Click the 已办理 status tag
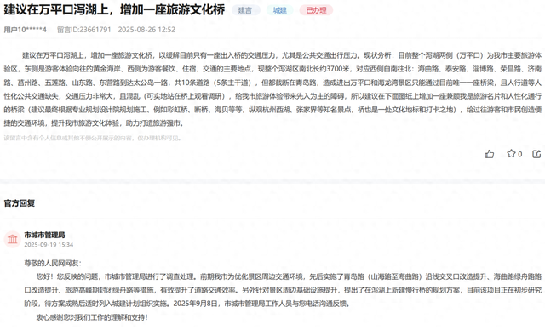545x330 pixels. (x=316, y=10)
